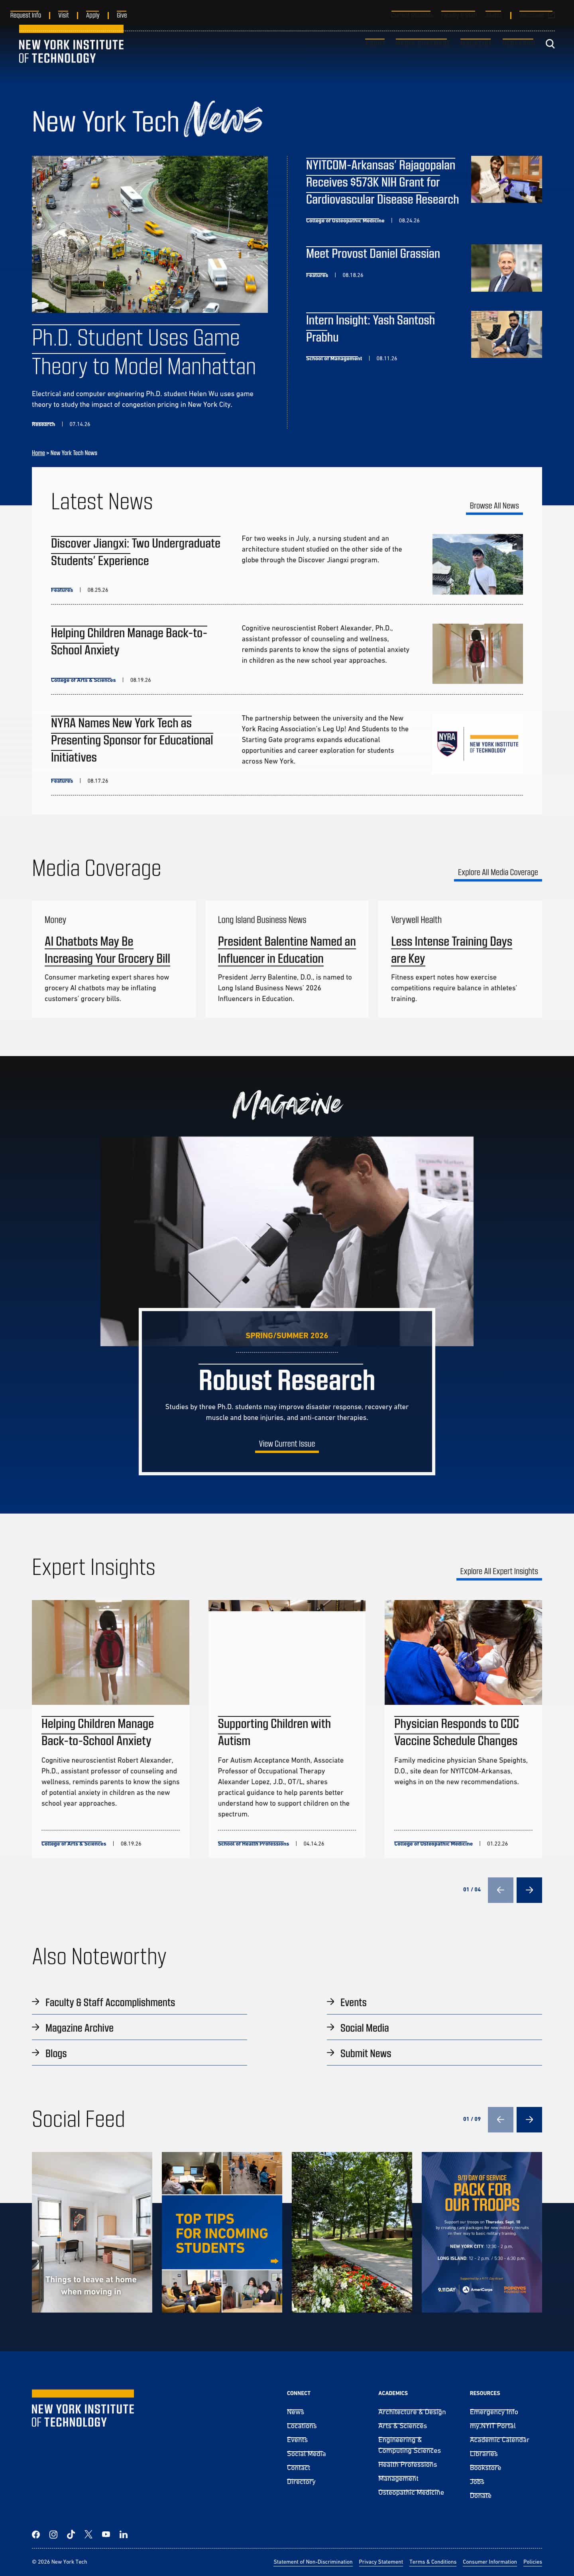Click the Social Feed previous arrow
The height and width of the screenshot is (2576, 574).
(500, 2118)
